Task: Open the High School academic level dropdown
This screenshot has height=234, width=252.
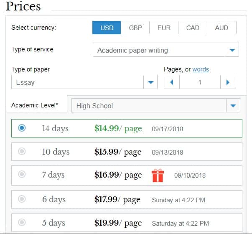Action: [x=233, y=105]
